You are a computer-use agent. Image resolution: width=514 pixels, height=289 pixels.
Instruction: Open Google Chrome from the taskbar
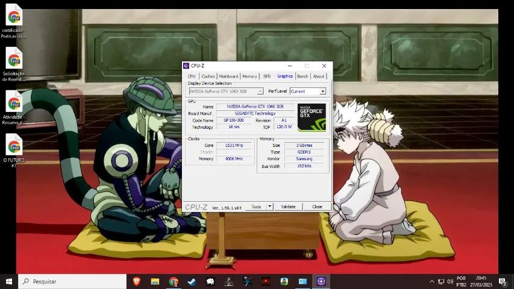pos(174,281)
